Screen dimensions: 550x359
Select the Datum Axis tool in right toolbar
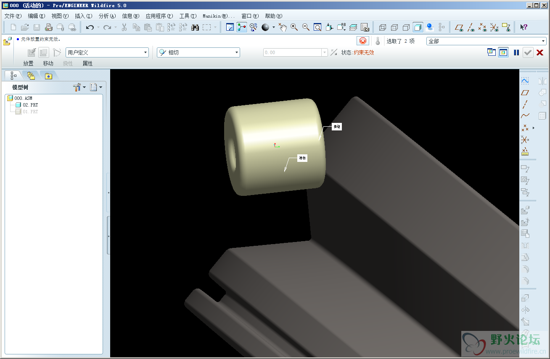(x=525, y=104)
